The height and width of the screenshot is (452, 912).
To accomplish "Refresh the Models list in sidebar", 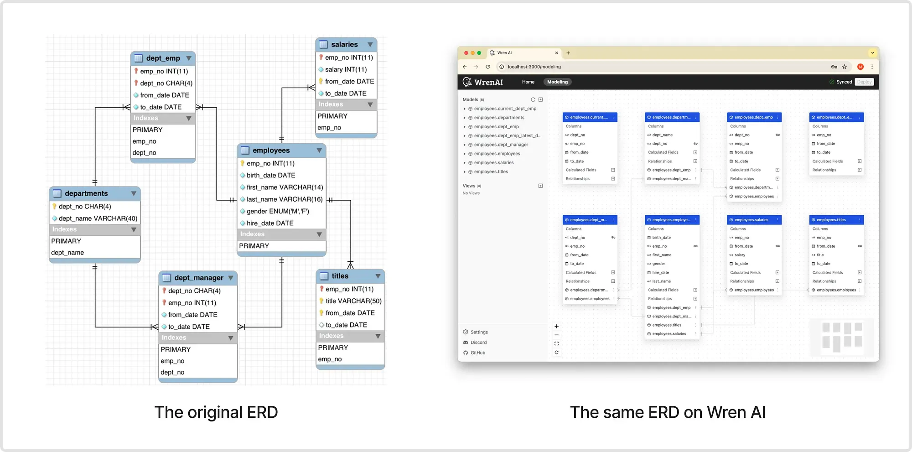I will pos(533,99).
